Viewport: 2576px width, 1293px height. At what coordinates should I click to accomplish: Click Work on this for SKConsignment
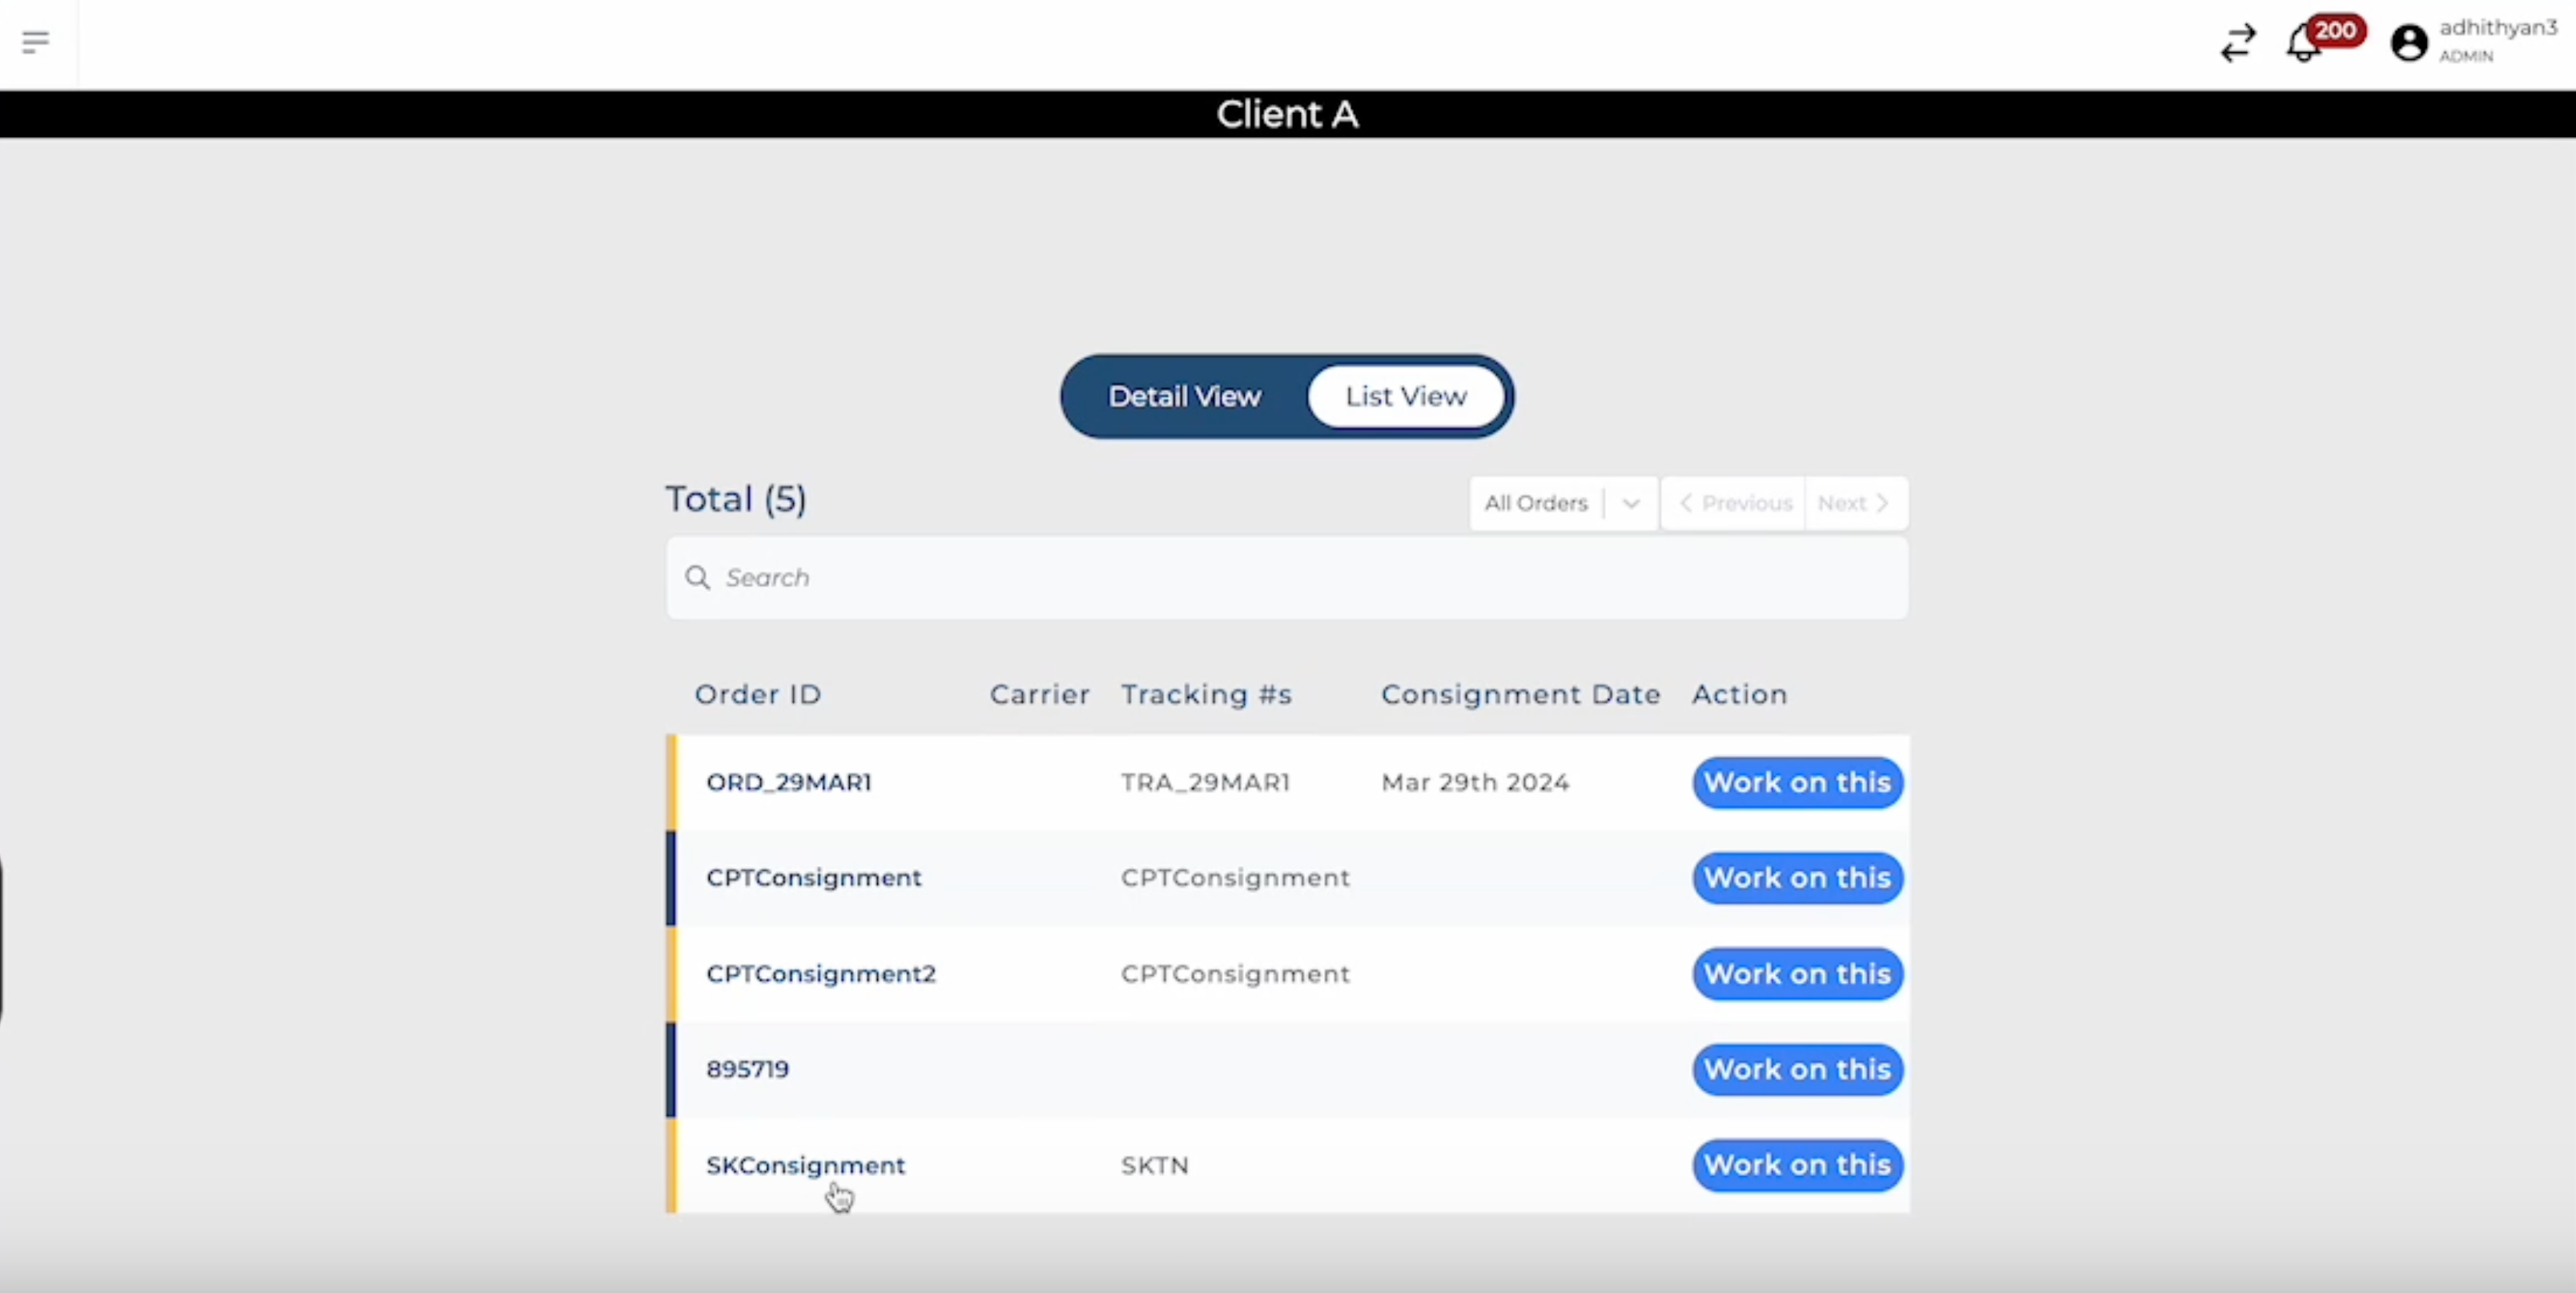pyautogui.click(x=1796, y=1164)
